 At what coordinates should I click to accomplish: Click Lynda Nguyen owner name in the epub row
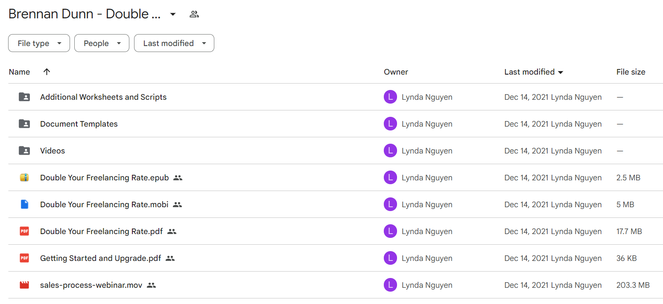[x=427, y=177]
